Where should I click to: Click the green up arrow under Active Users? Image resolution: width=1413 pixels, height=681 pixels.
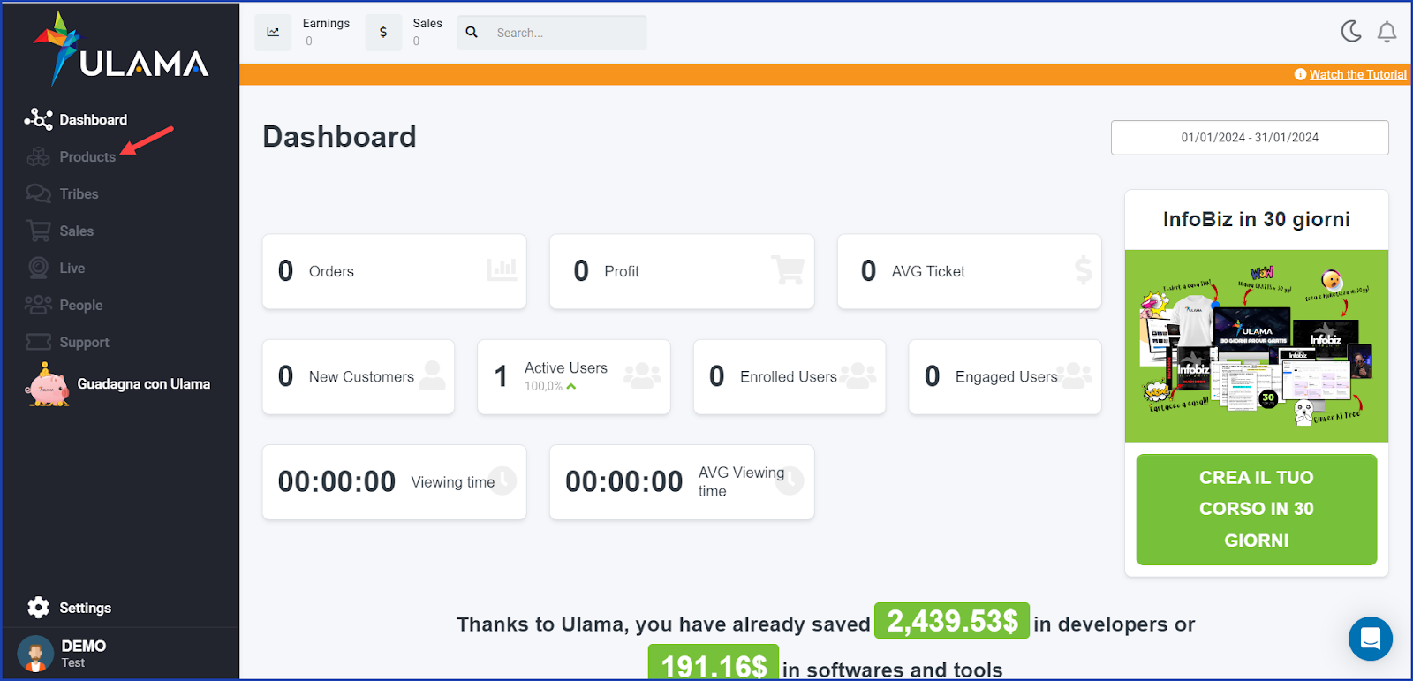pos(571,386)
